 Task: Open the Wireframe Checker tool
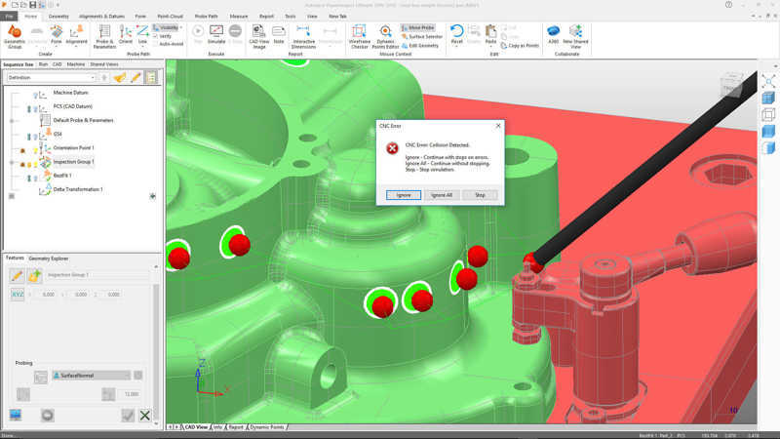[359, 33]
